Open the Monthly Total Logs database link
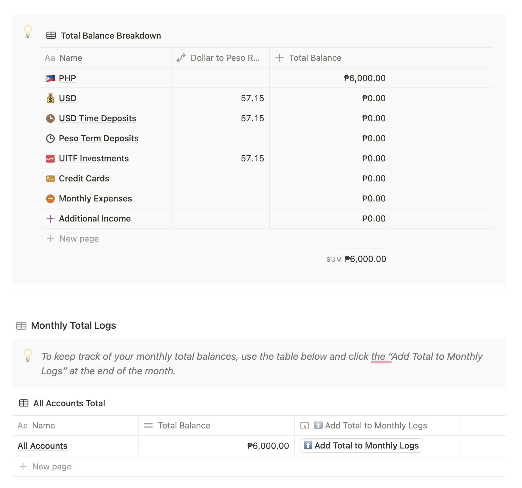This screenshot has width=522, height=488. 74,325
